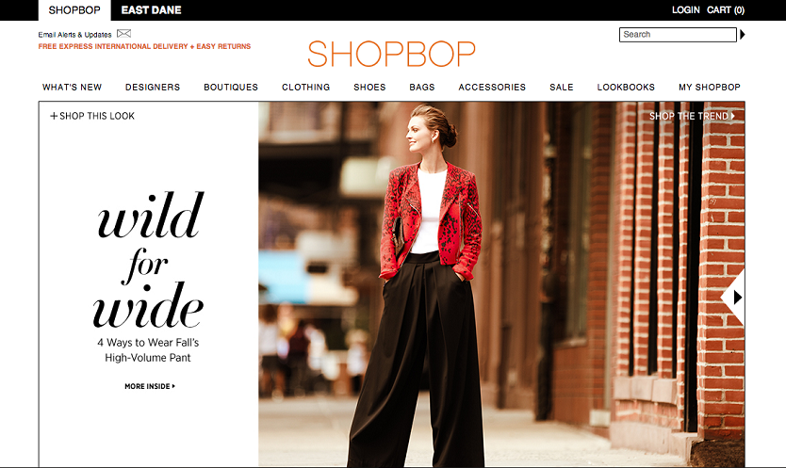Click inside the Search input field
This screenshot has height=468, width=786.
tap(677, 35)
